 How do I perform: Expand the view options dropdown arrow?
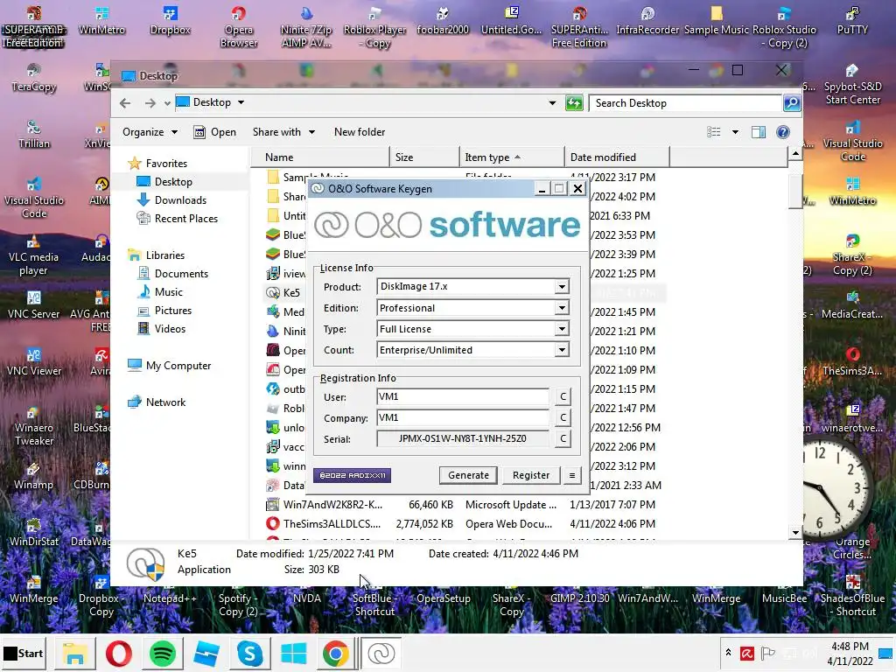click(x=735, y=132)
